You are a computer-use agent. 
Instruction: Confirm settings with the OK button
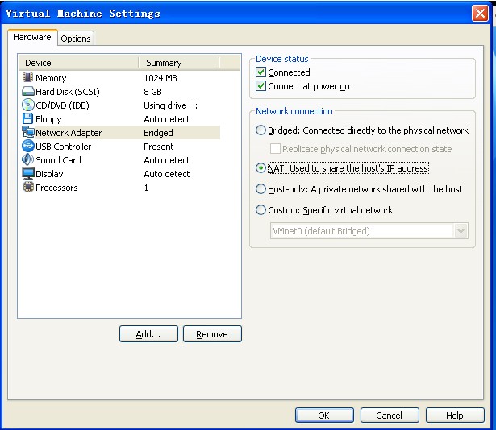click(324, 416)
